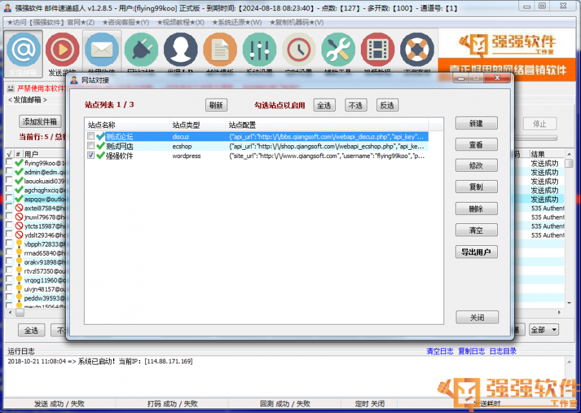Image resolution: width=581 pixels, height=413 pixels.
Task: Tick the checkbox for agchqghxciq mailbox row
Action: (x=9, y=189)
